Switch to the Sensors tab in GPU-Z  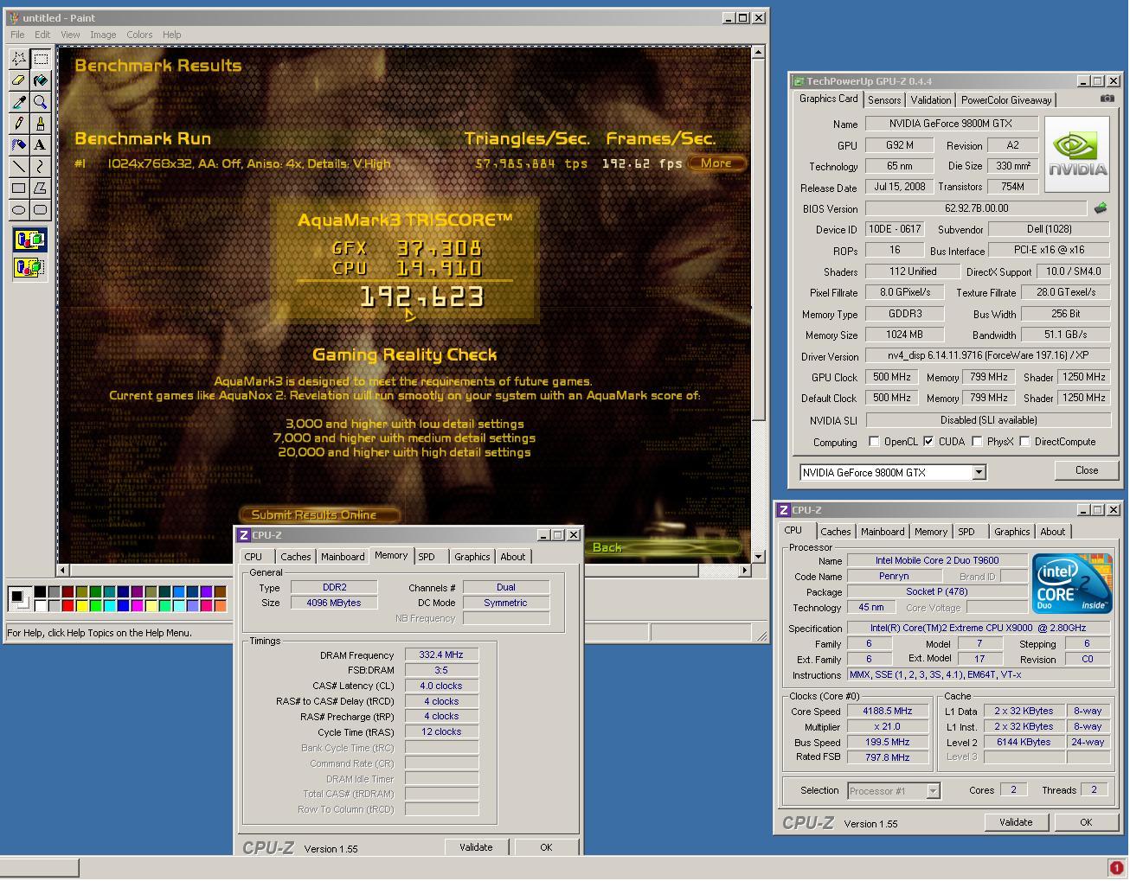[884, 100]
